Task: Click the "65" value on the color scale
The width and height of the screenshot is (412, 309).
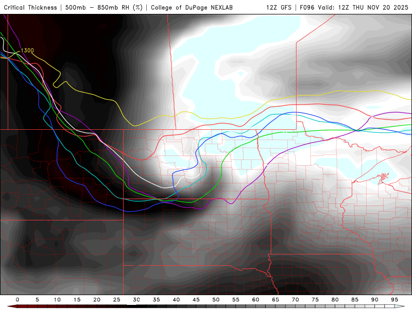Action: click(x=276, y=300)
